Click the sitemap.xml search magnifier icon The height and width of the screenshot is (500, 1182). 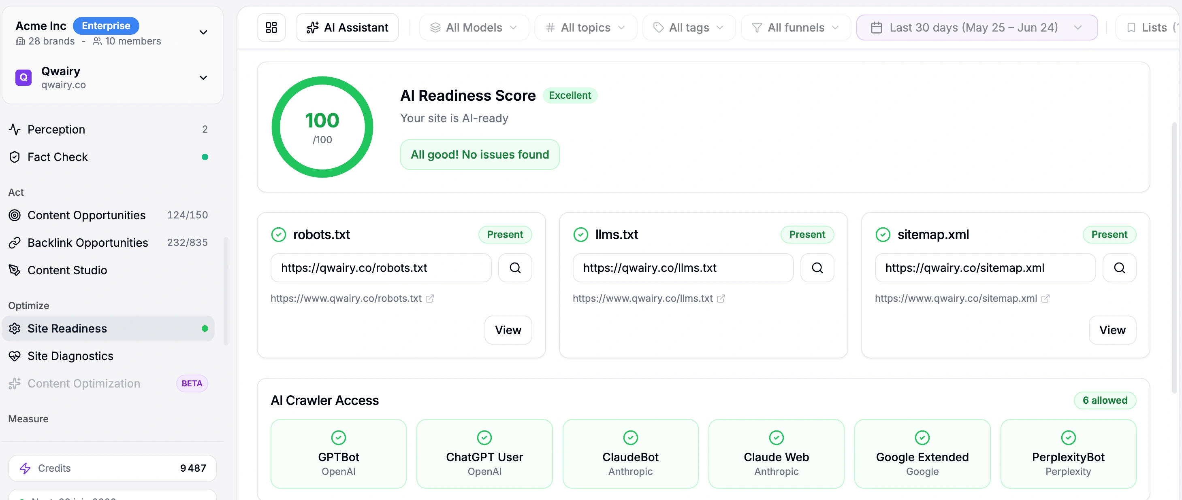[x=1119, y=268]
